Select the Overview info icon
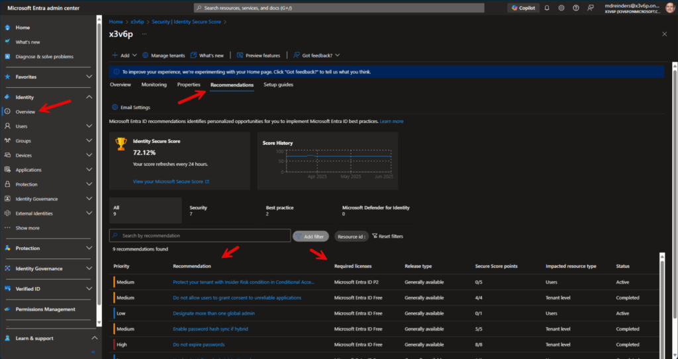 click(7, 112)
